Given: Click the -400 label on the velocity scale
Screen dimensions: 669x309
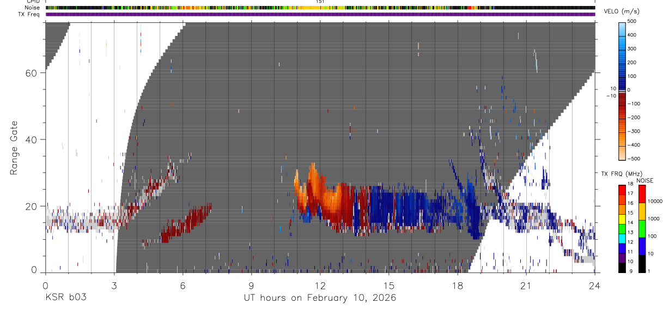Looking at the screenshot, I should [x=634, y=145].
